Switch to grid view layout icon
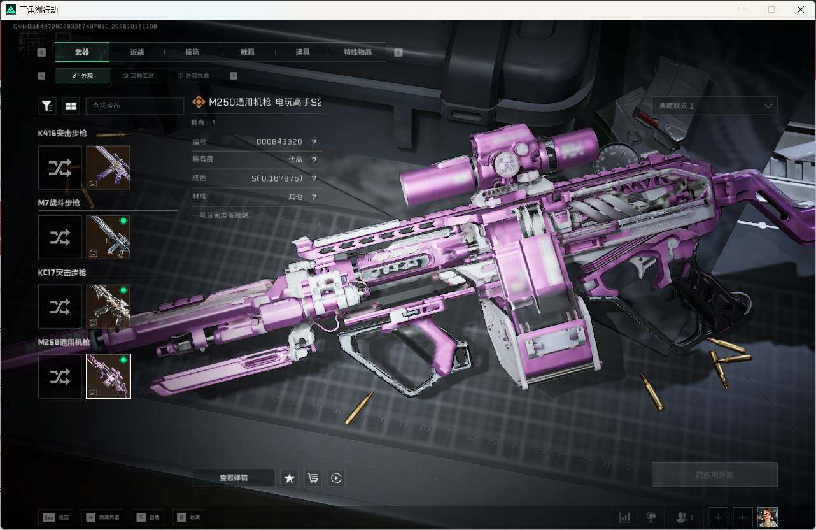Image resolution: width=816 pixels, height=530 pixels. pyautogui.click(x=70, y=106)
